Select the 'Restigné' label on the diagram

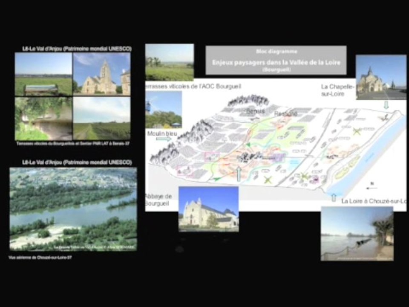point(285,114)
